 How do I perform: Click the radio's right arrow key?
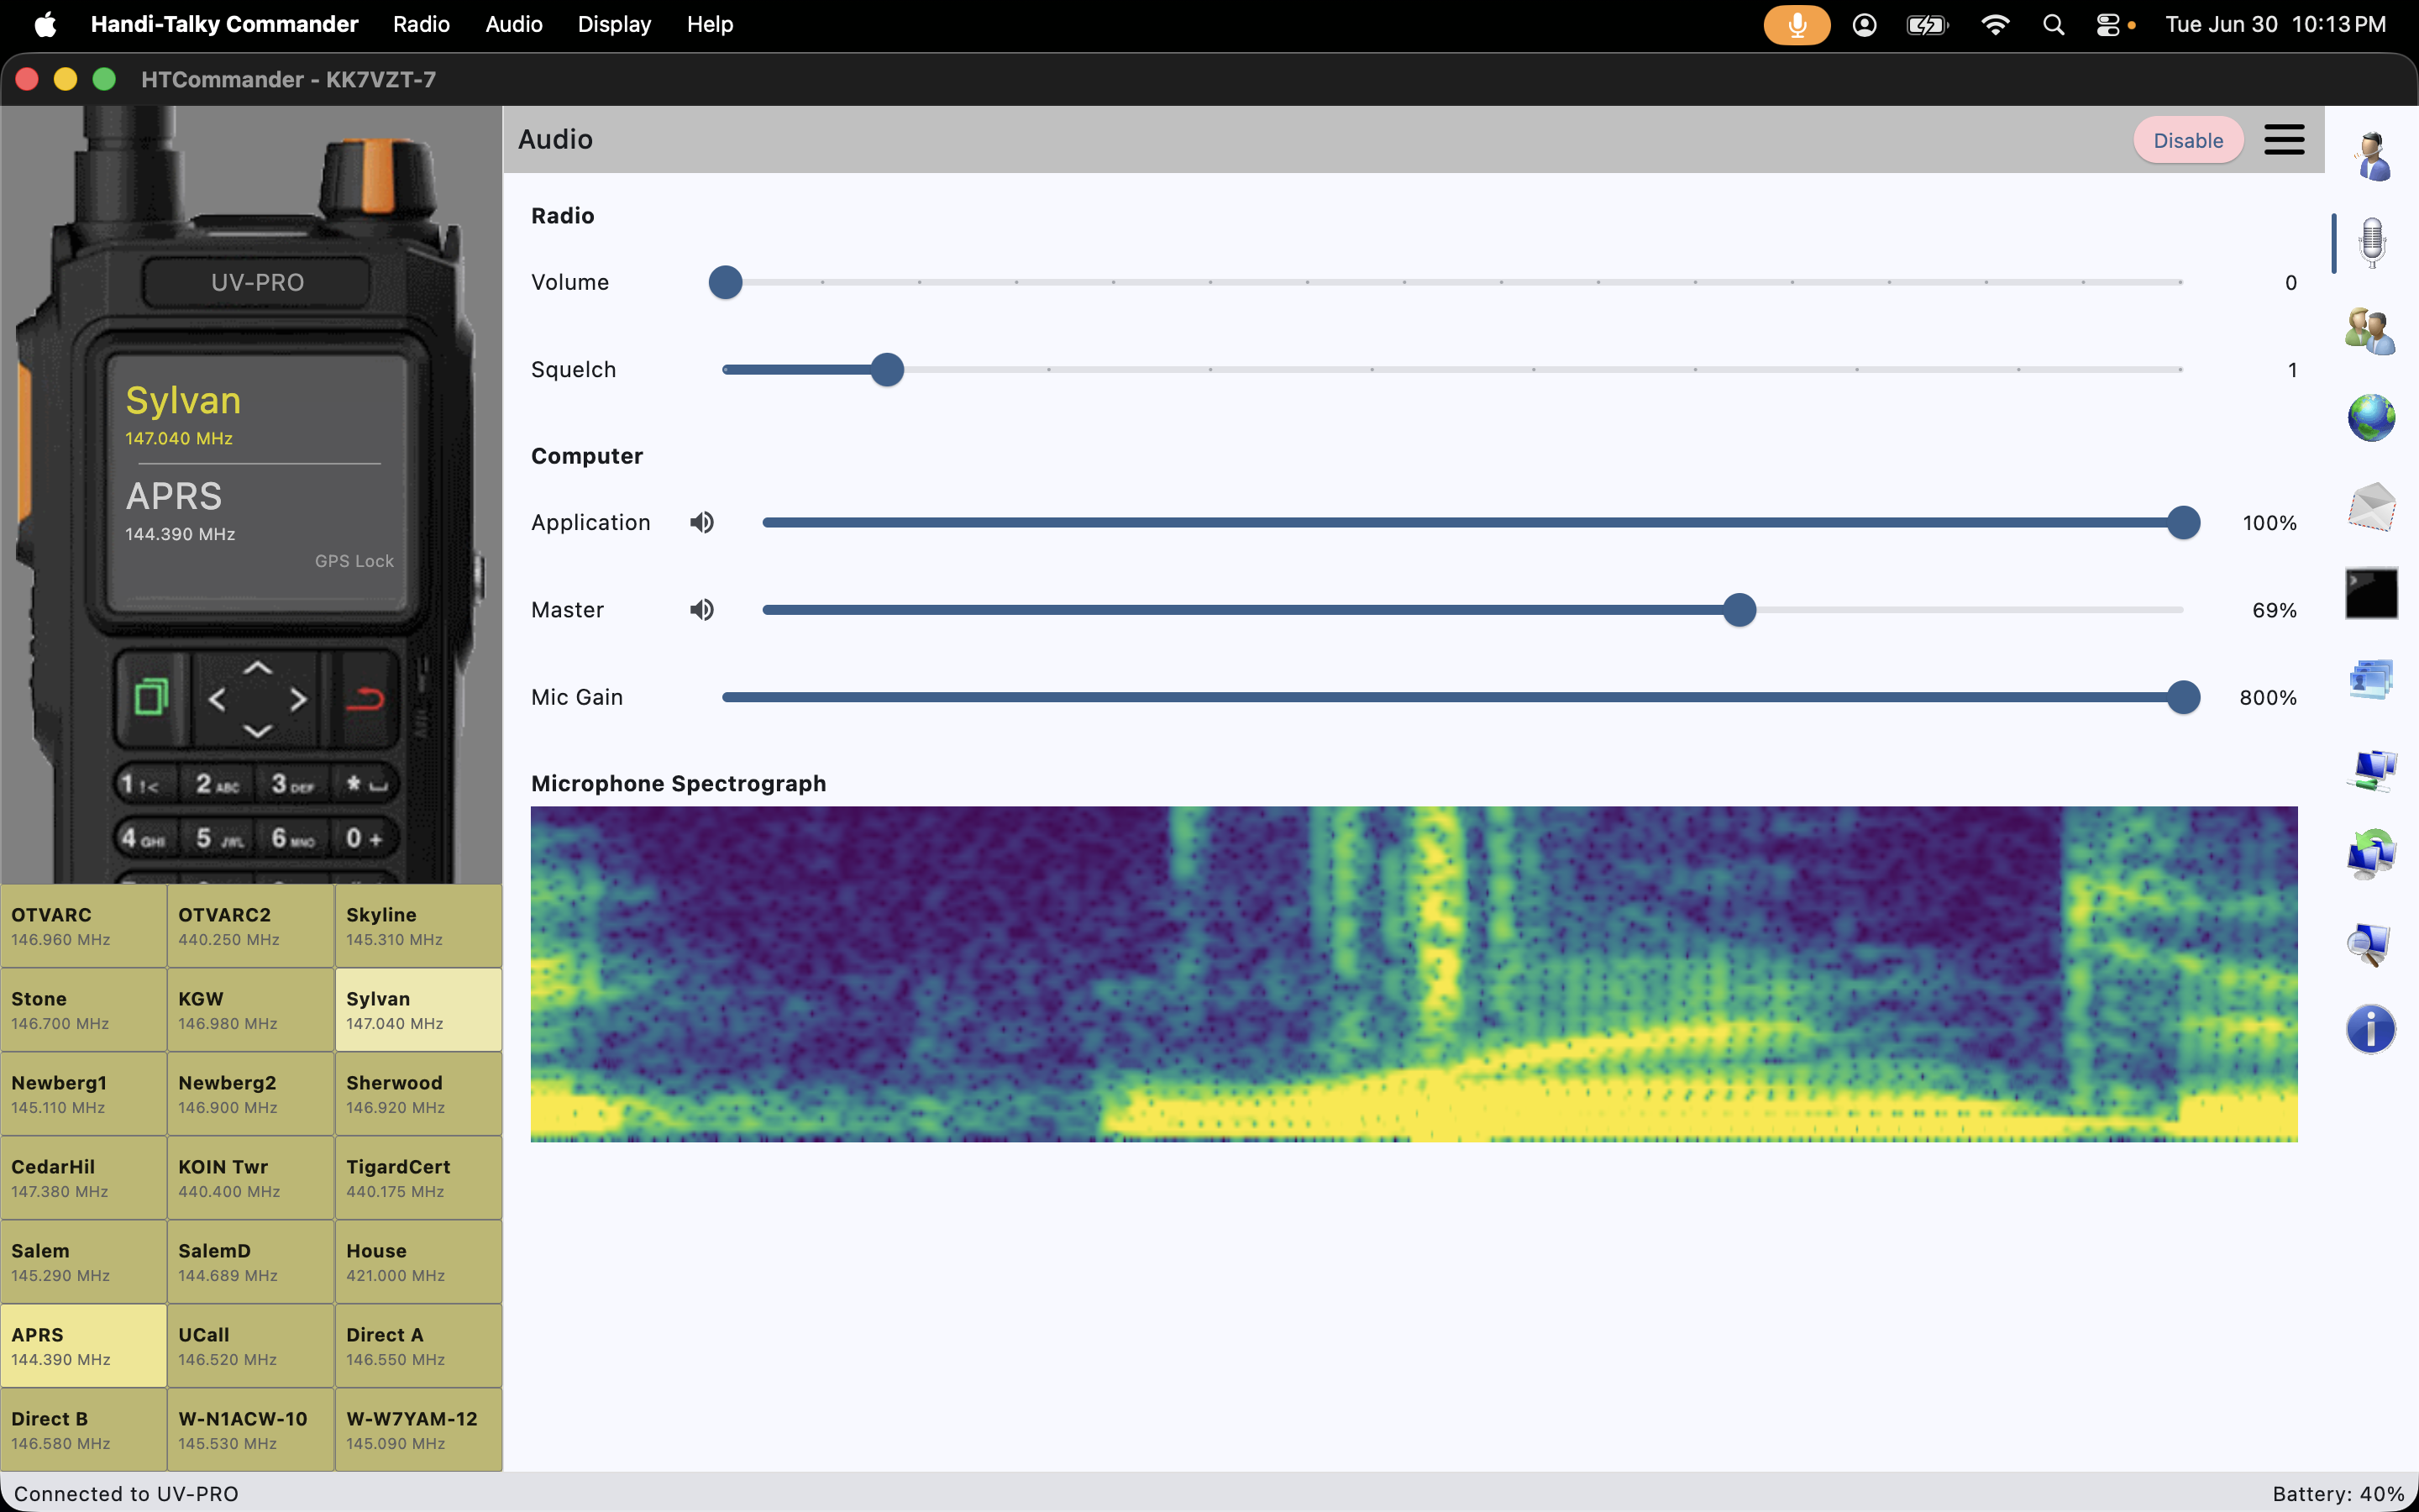pyautogui.click(x=298, y=699)
